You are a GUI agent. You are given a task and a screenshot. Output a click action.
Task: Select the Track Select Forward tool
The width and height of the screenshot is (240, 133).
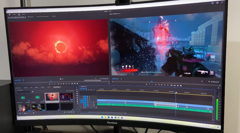click(77, 90)
